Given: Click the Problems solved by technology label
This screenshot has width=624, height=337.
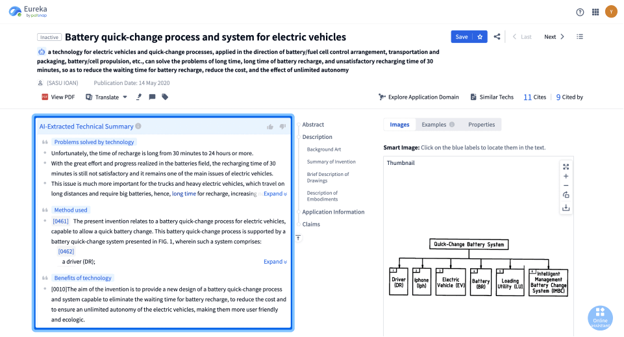Looking at the screenshot, I should [x=94, y=142].
